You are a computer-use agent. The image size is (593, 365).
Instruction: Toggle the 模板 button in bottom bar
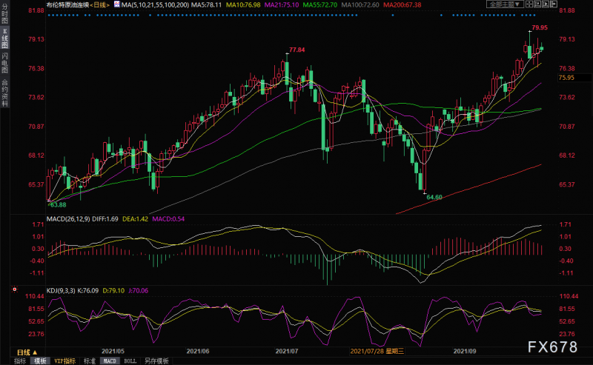click(40, 361)
